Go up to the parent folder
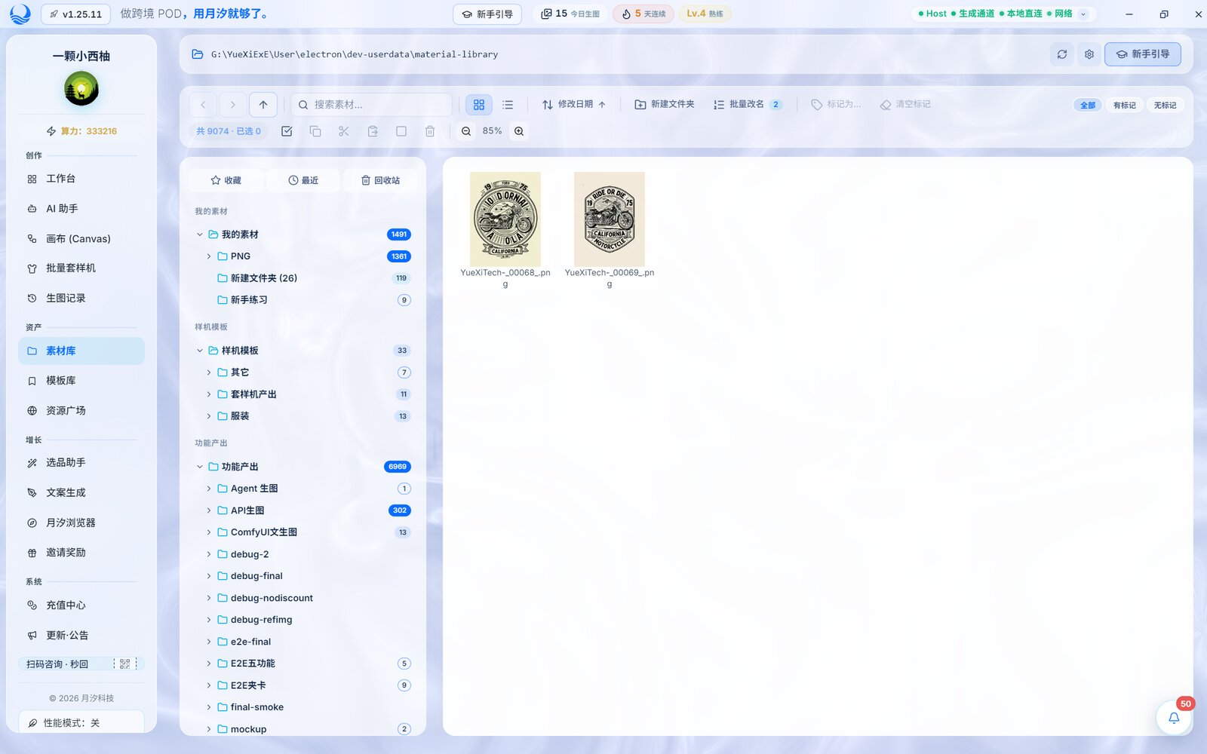The height and width of the screenshot is (754, 1207). [263, 105]
